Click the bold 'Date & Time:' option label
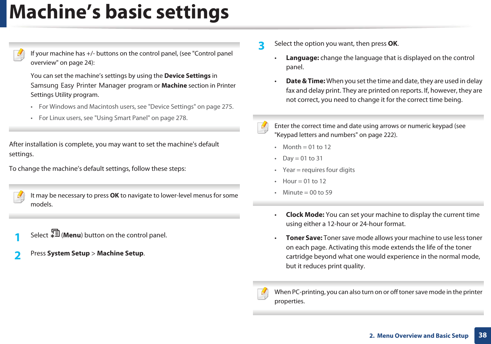The width and height of the screenshot is (491, 344). [305, 81]
